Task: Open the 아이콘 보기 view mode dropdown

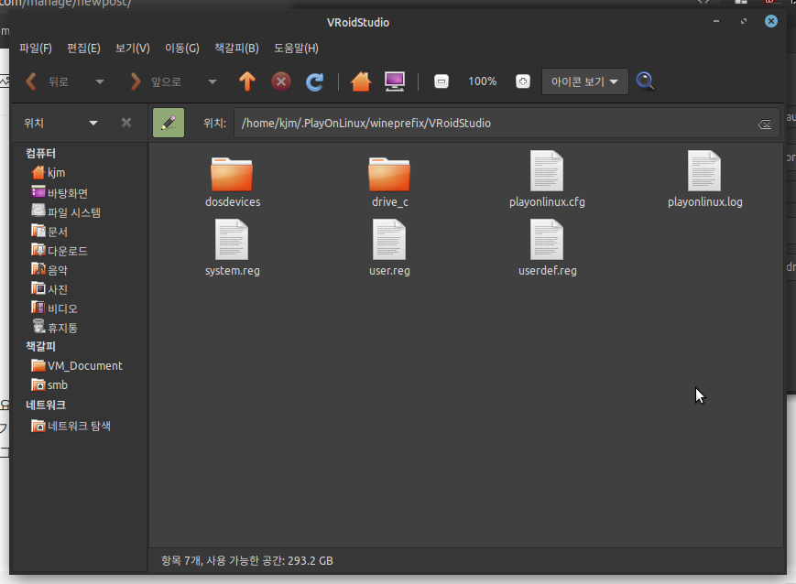Action: [x=584, y=81]
